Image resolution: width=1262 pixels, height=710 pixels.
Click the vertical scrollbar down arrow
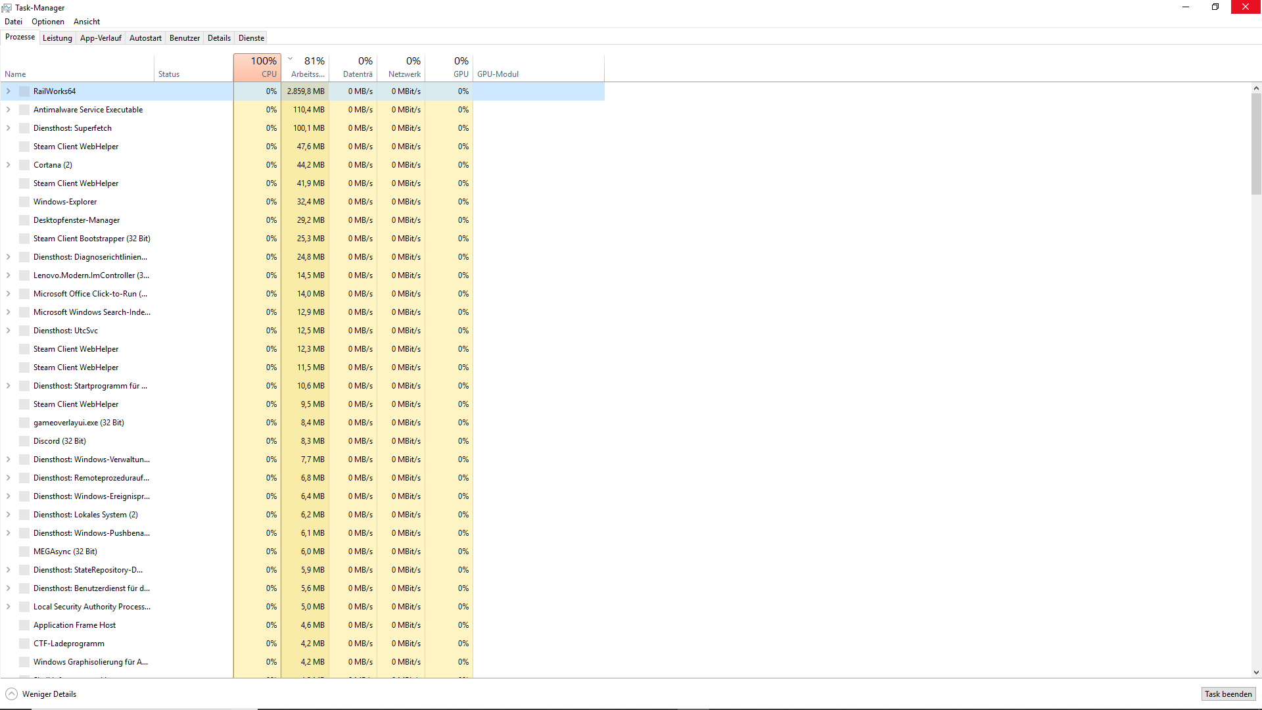coord(1256,673)
